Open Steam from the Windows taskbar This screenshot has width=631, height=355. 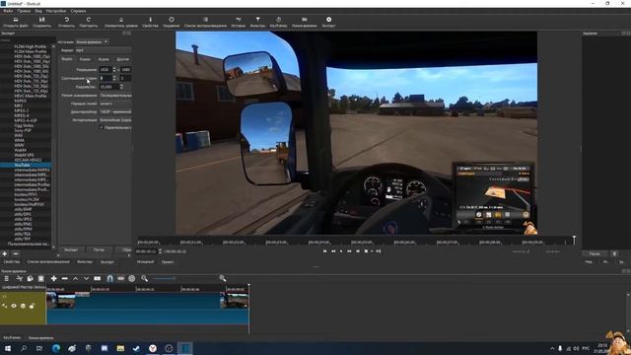click(x=136, y=348)
